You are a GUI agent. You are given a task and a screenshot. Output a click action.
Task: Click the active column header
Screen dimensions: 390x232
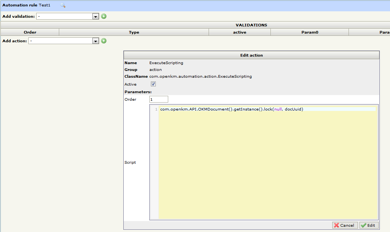240,32
